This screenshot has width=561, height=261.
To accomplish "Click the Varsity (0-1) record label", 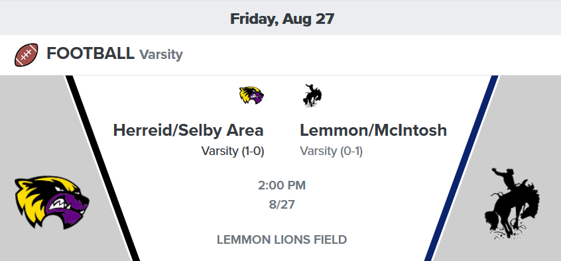I will coord(332,151).
